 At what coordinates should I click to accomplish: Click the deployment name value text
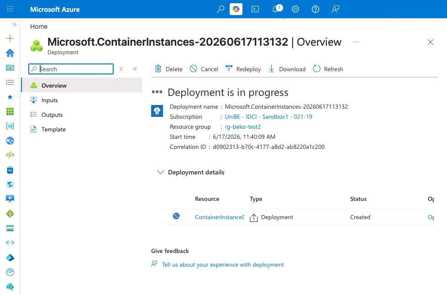tap(286, 107)
